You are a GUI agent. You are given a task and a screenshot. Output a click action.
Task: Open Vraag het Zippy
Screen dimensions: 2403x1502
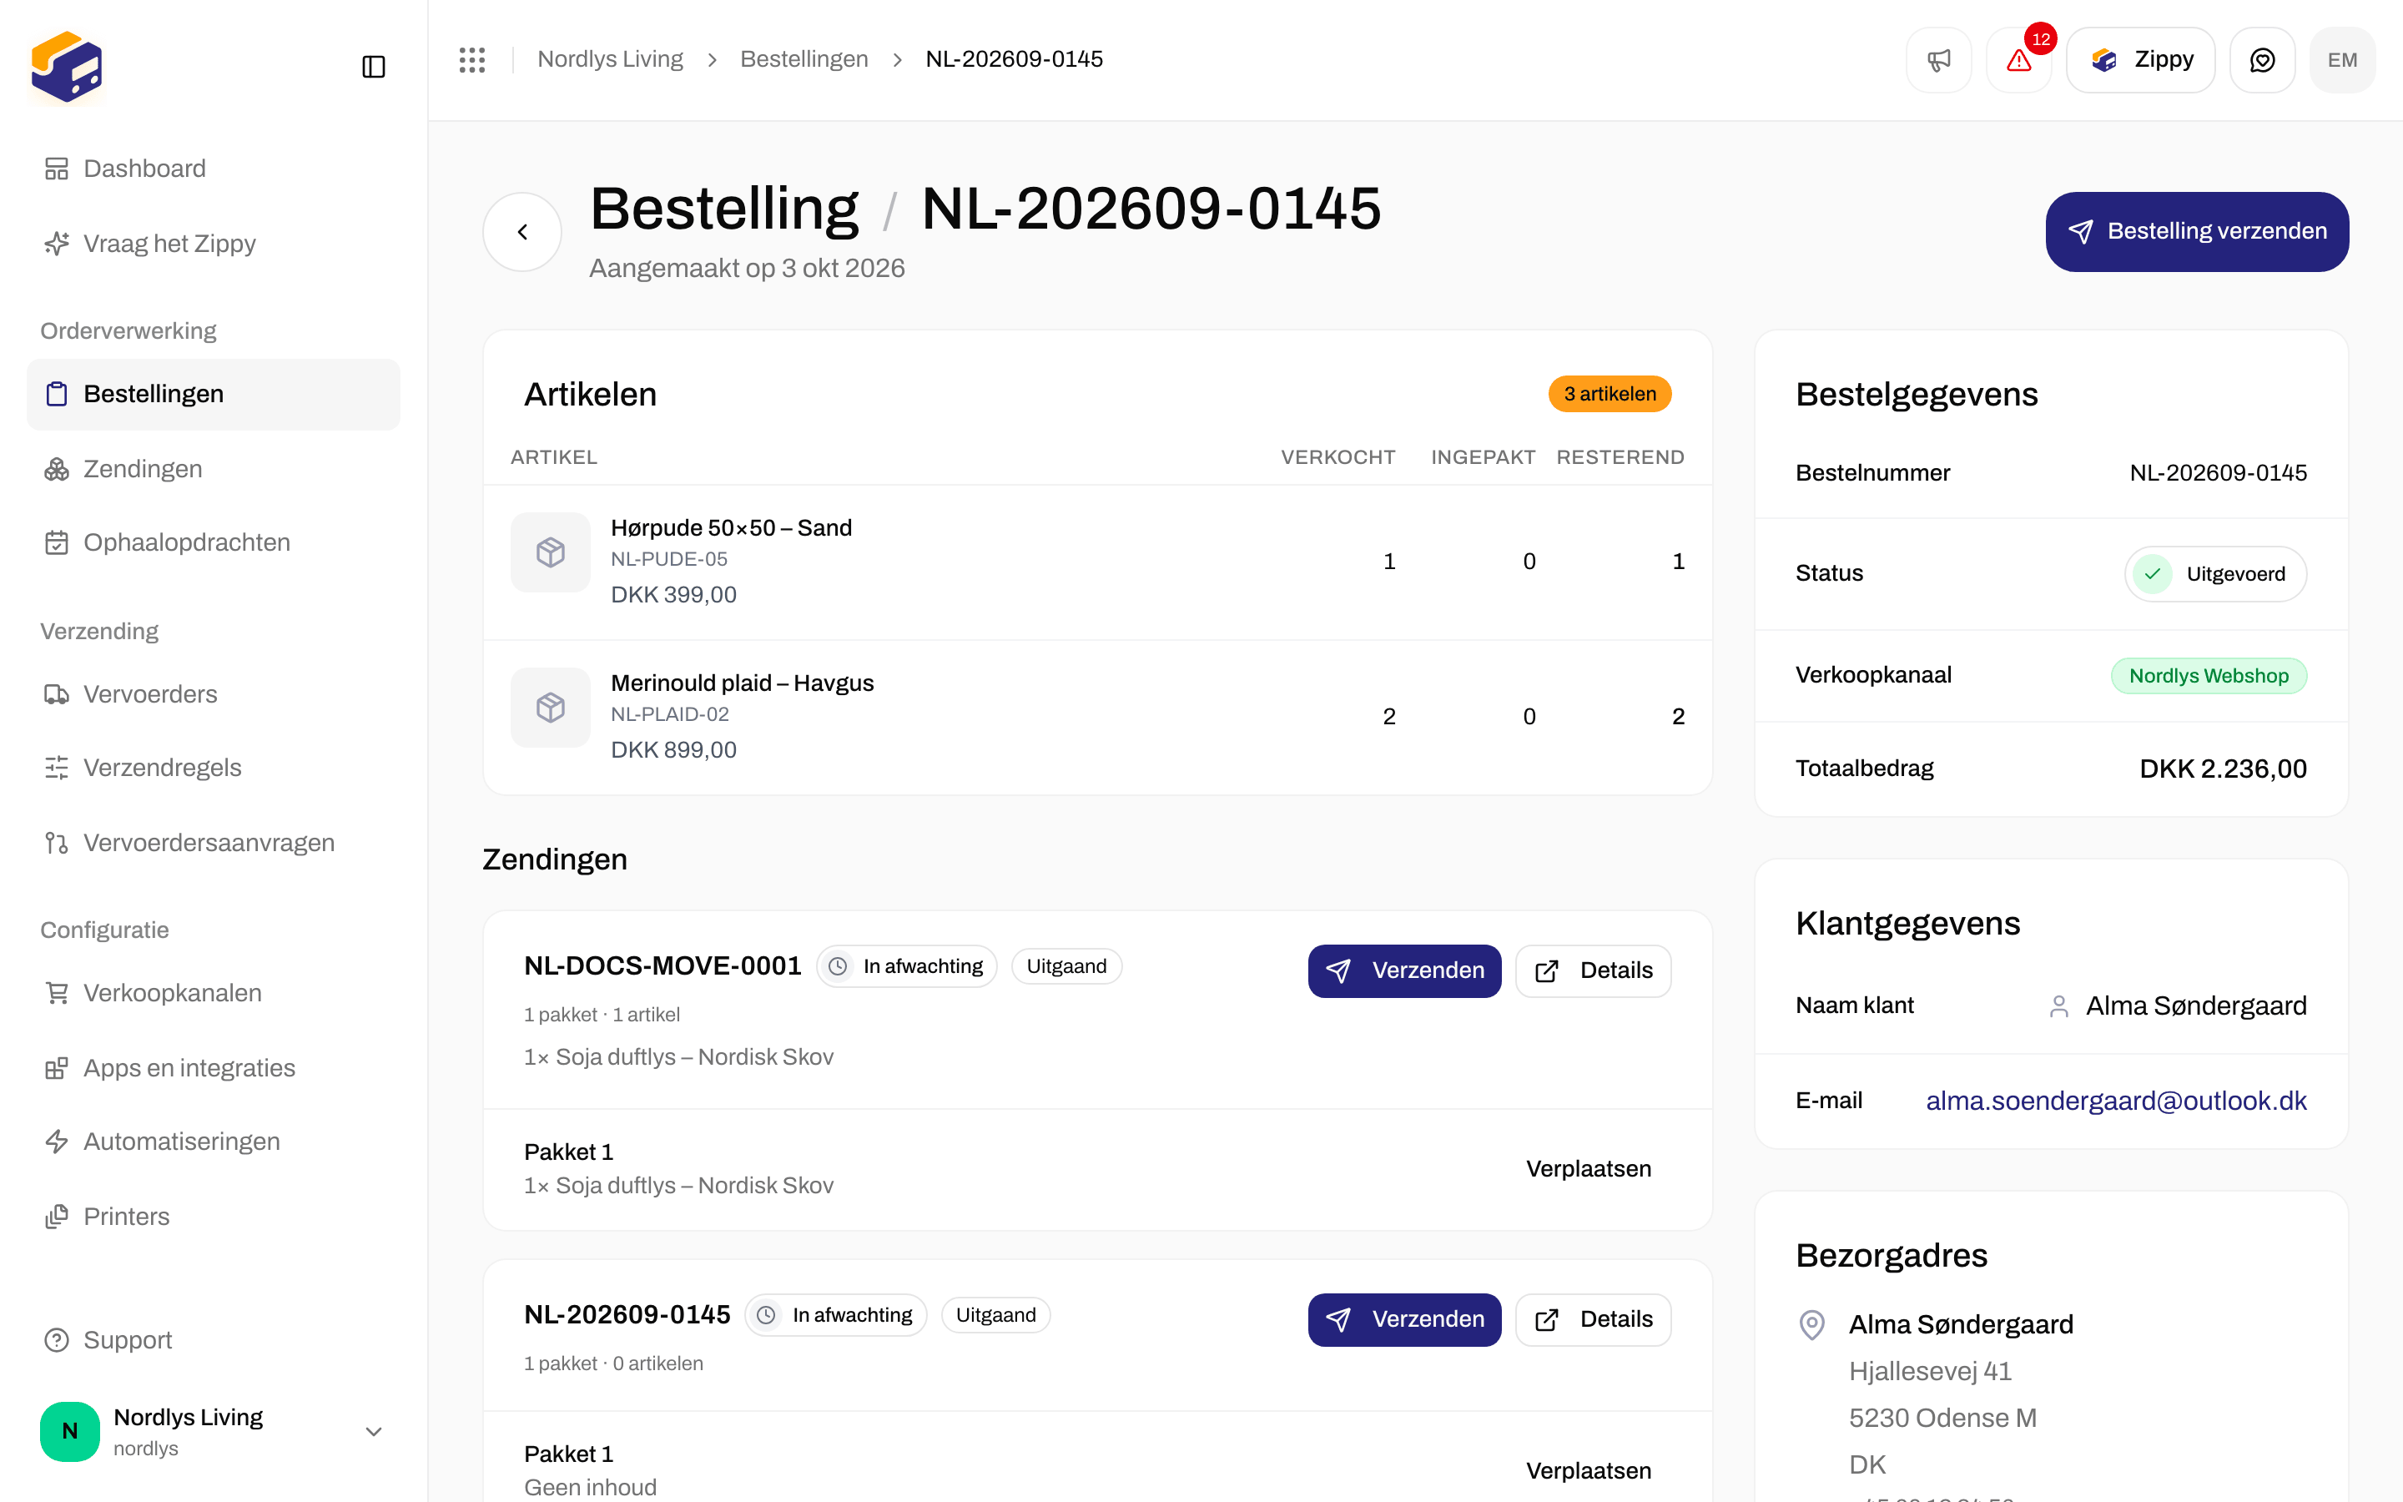click(x=214, y=244)
